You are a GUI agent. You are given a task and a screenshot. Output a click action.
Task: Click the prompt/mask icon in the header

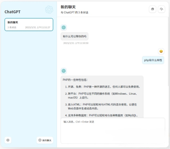click(153, 9)
